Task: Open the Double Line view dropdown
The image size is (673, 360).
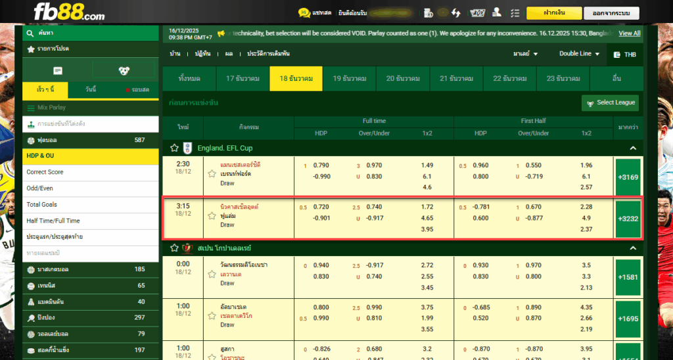Action: [579, 54]
